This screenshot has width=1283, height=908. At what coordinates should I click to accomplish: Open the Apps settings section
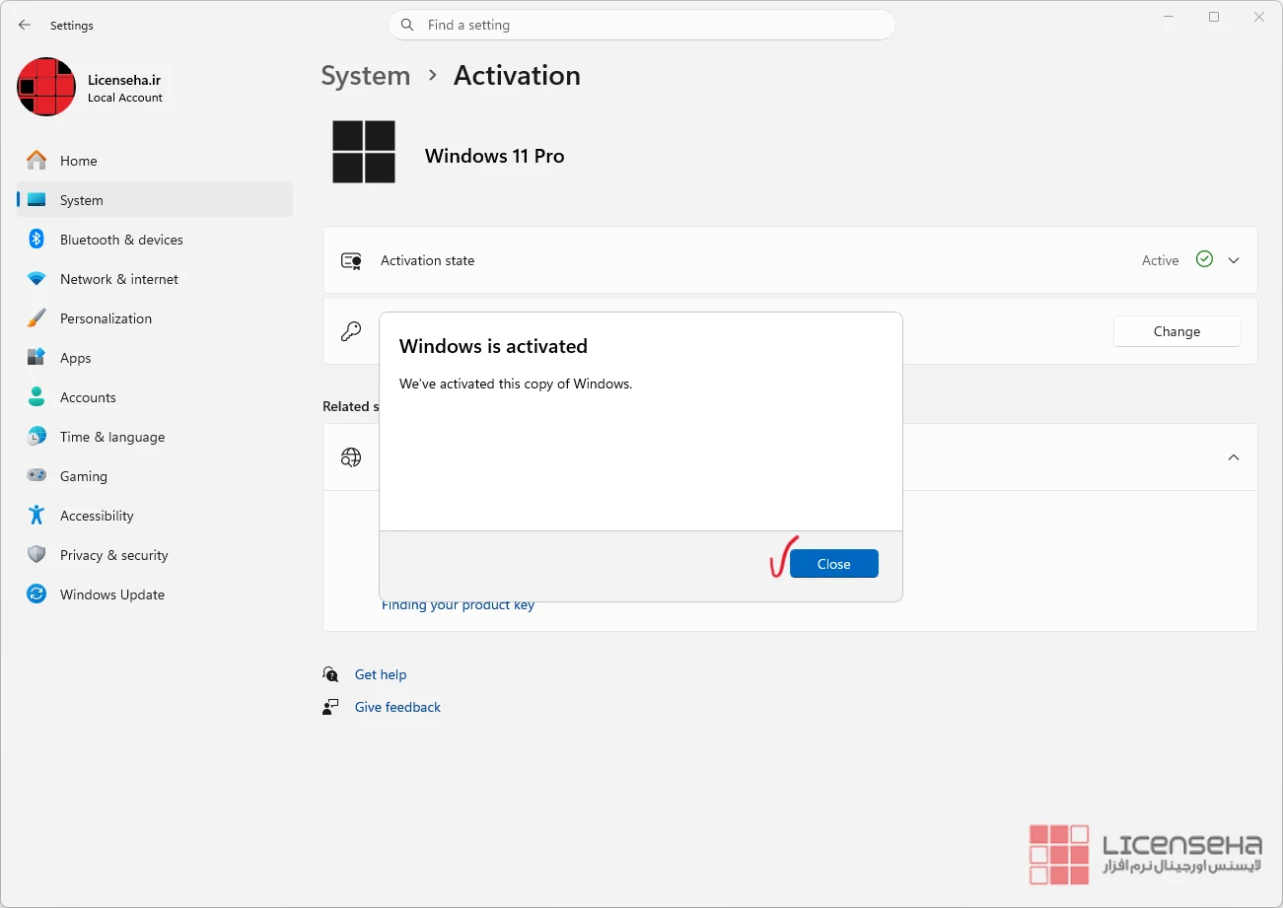point(155,358)
